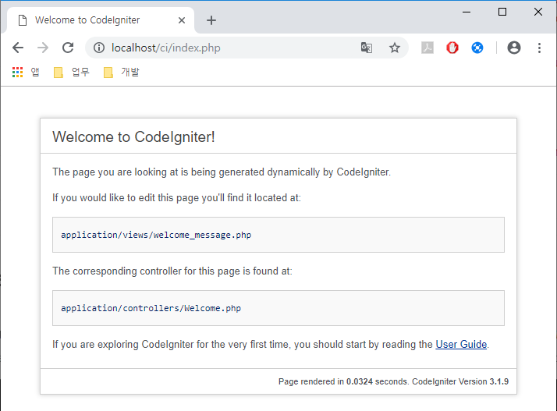Bookmark this page with the star icon
This screenshot has width=557, height=411.
pyautogui.click(x=395, y=48)
